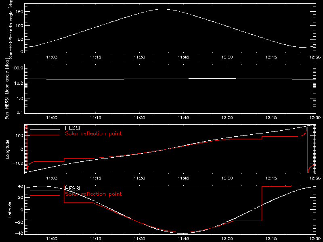Click the Longitude axis title
The width and height of the screenshot is (323, 242).
pos(7,149)
